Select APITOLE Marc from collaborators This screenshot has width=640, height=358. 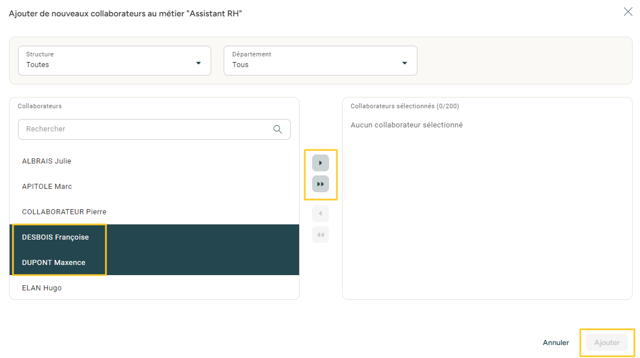[47, 187]
